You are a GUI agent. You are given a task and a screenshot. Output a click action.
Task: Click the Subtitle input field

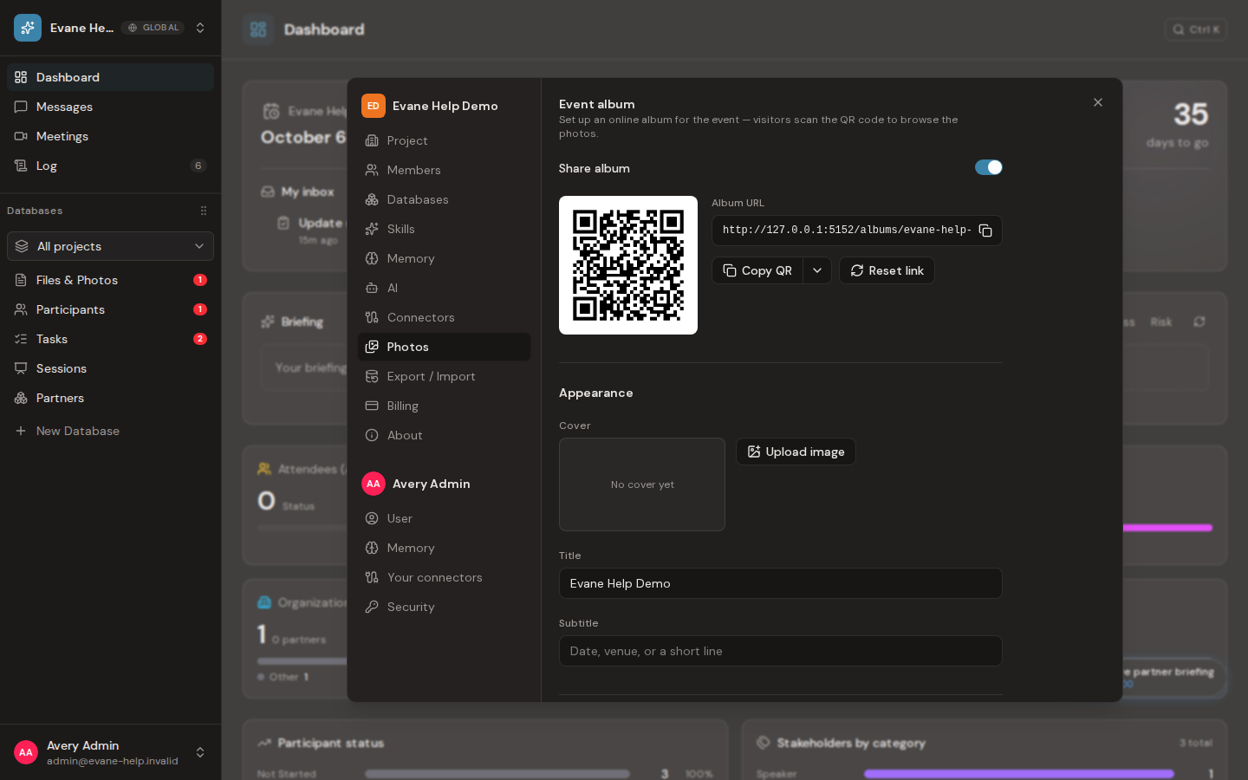point(781,651)
